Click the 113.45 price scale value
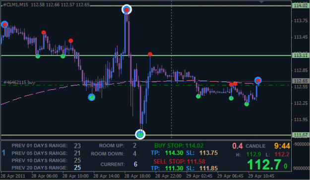Image resolution: width=310 pixels, height=180 pixels. tap(301, 37)
